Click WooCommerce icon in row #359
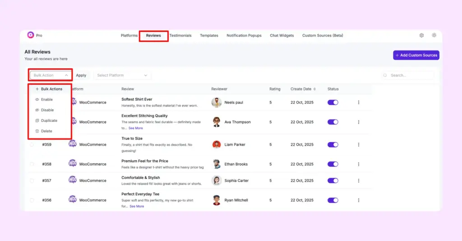 [x=73, y=144]
